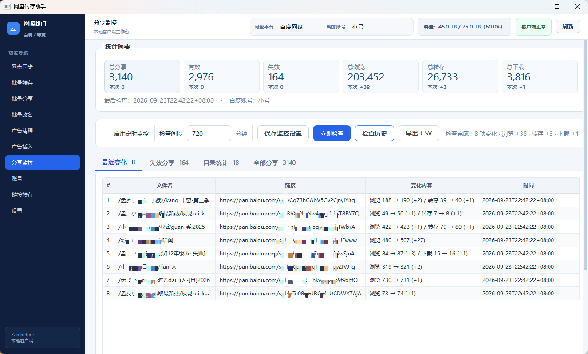Select the row showing 浏览 319 → 321 (+2)
Screen dimensions: 588x354
[x=341, y=267]
